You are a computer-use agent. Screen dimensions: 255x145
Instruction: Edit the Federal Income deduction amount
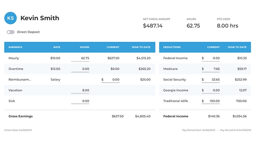click(x=211, y=58)
